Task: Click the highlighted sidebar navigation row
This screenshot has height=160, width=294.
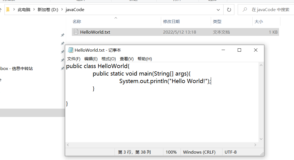Action: 32,113
